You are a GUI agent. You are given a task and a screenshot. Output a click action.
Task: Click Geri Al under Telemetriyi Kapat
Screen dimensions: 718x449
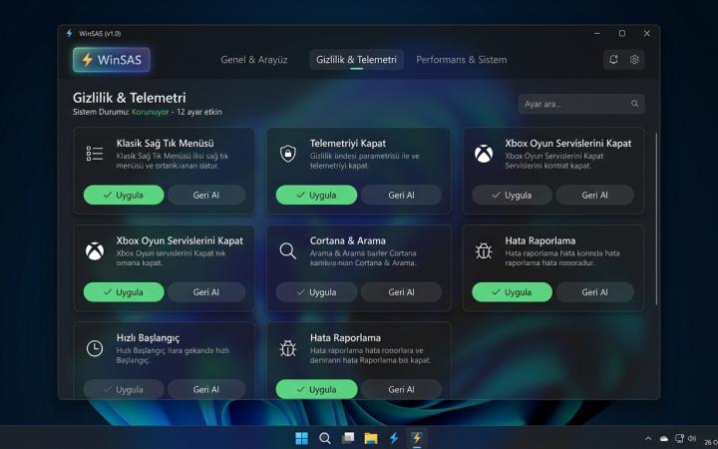(x=401, y=195)
